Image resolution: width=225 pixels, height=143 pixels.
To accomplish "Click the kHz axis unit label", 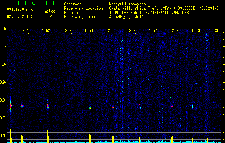I will tap(3, 29).
